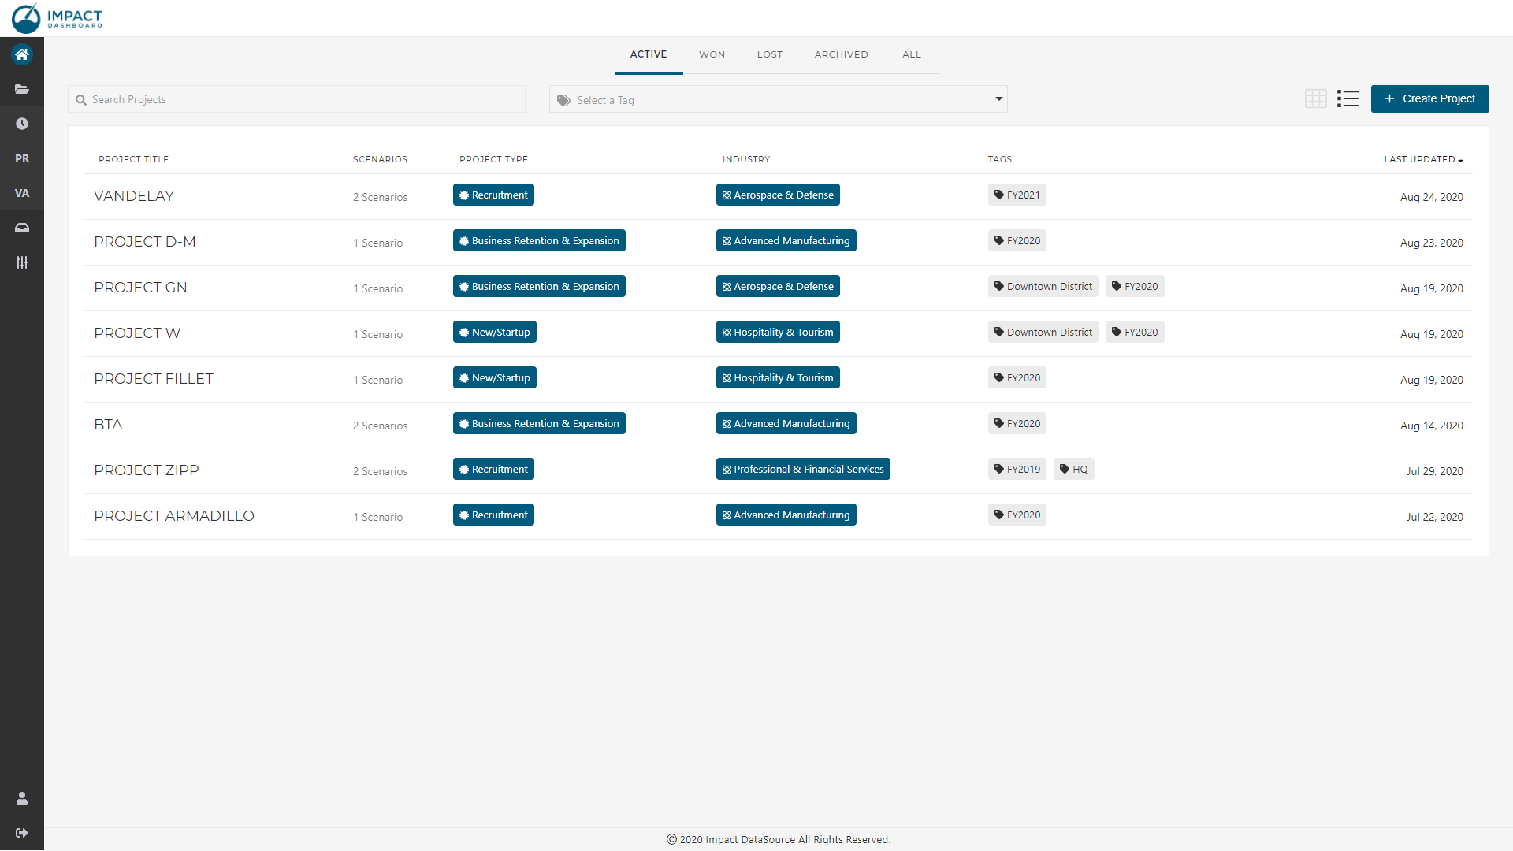Click New/Startup badge for PROJECT FILLET
Image resolution: width=1513 pixels, height=851 pixels.
click(494, 377)
